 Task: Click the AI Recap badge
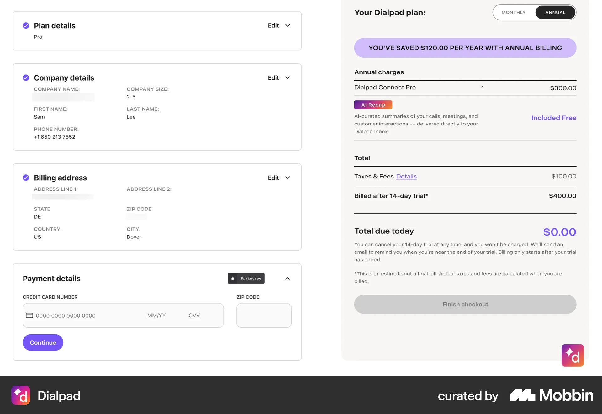pos(373,104)
